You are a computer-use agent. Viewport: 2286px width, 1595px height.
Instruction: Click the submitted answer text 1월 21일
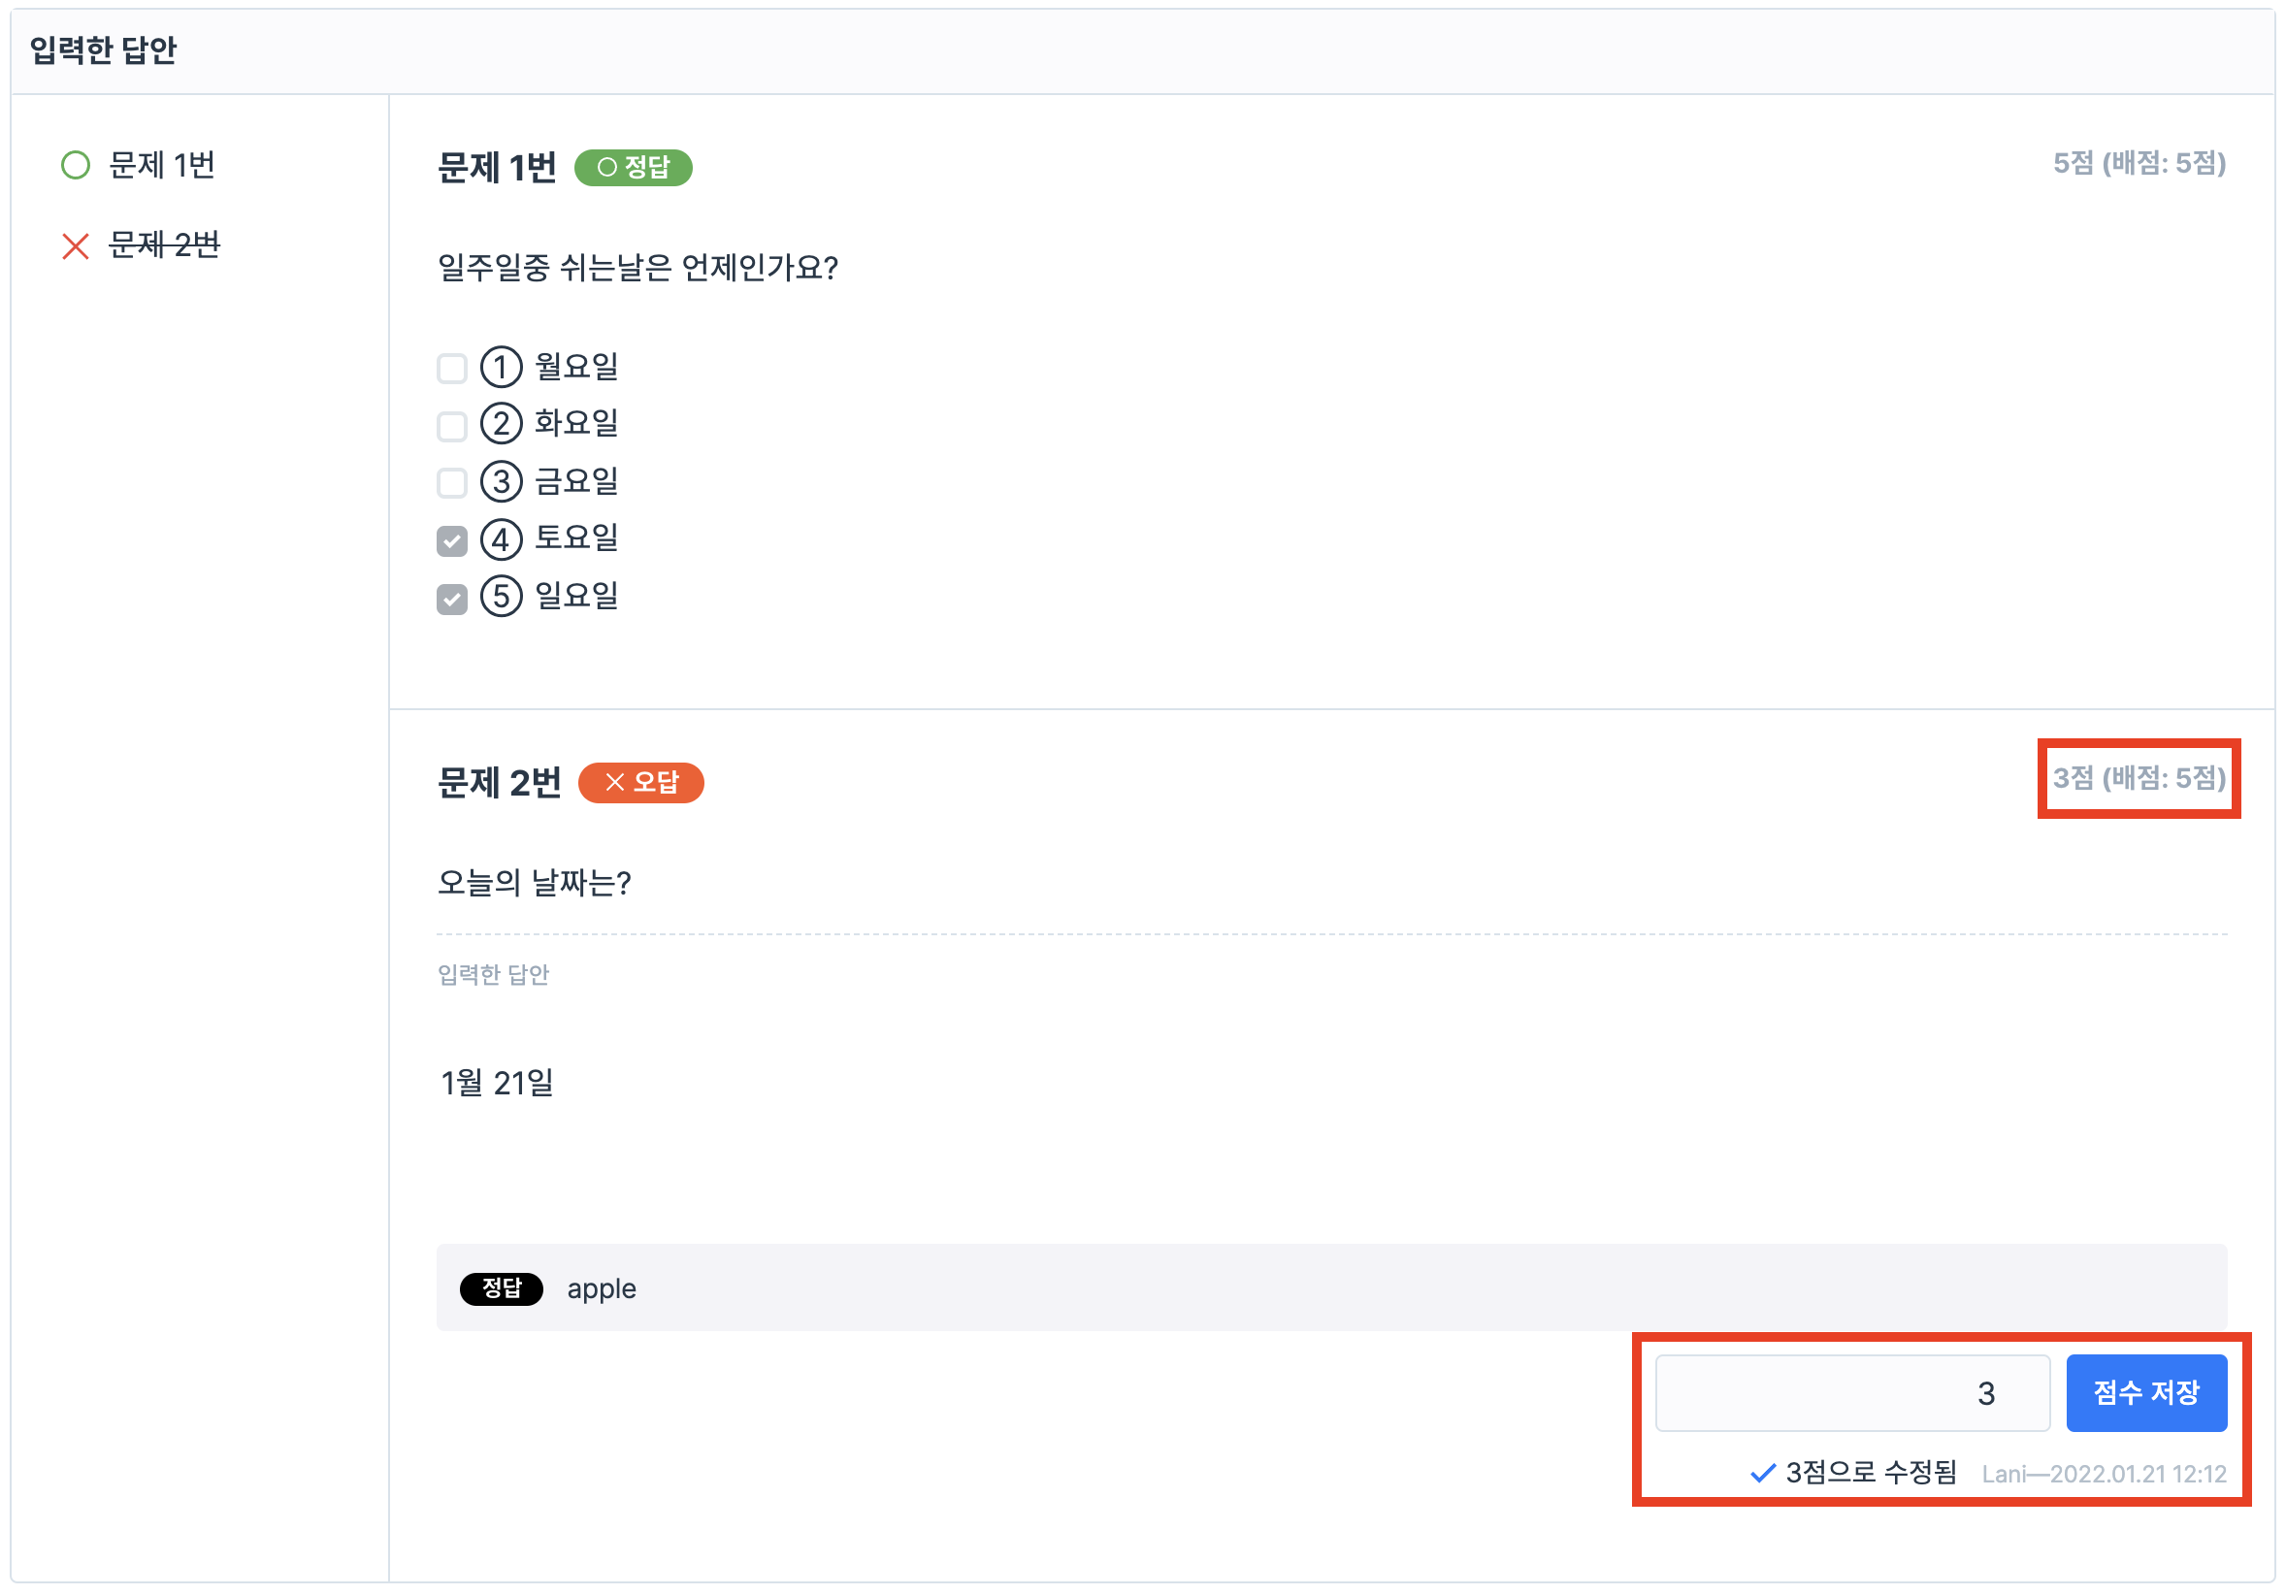point(497,1082)
